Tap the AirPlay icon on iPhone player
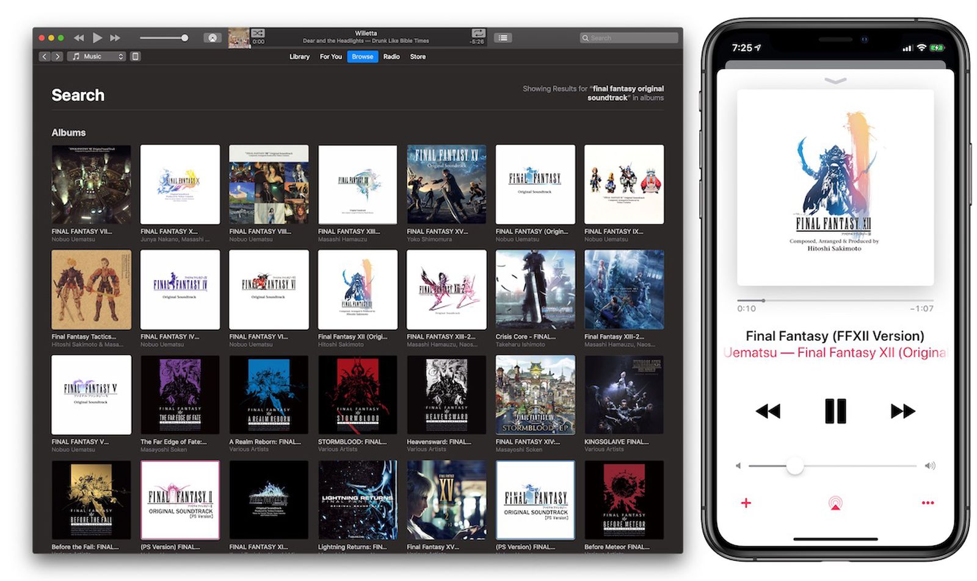The height and width of the screenshot is (581, 977). (x=835, y=504)
